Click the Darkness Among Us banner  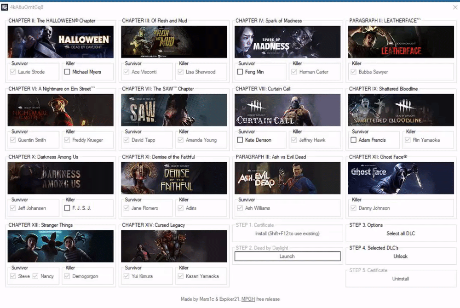tap(60, 178)
